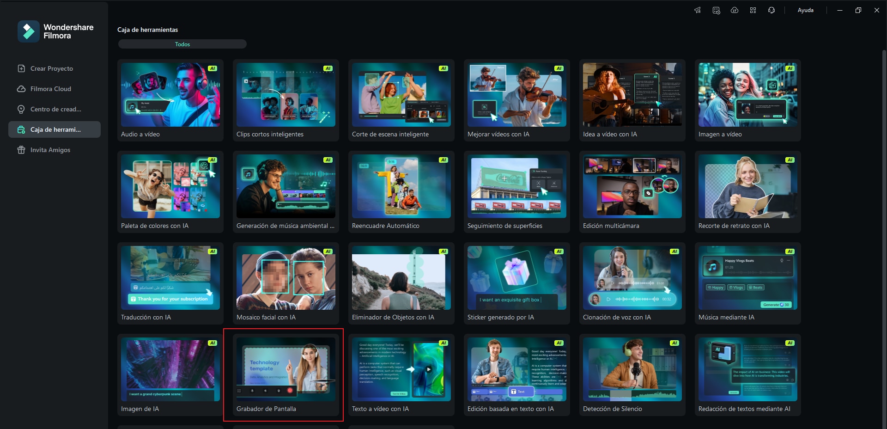Open the cloud upload icon in the titlebar
Viewport: 887px width, 429px height.
(735, 10)
